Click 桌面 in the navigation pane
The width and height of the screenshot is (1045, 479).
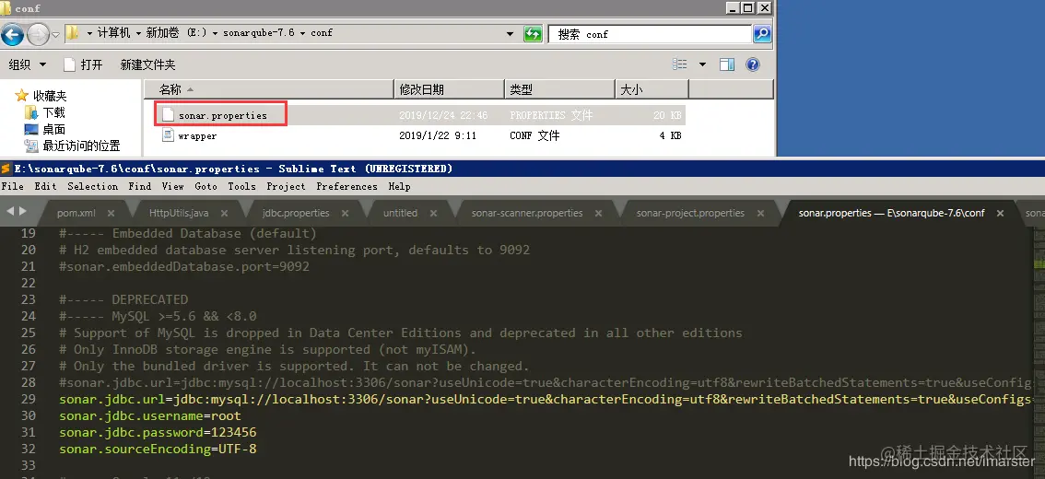tap(54, 129)
